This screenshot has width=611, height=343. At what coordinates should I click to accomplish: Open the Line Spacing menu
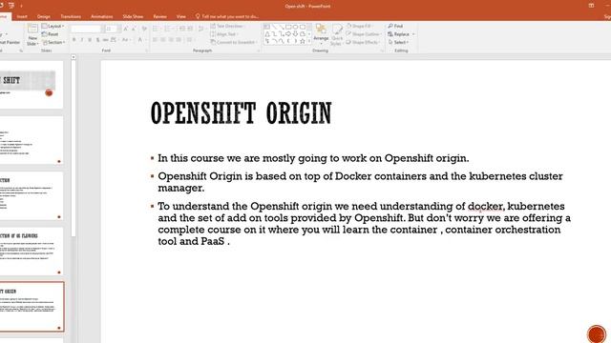coord(201,29)
